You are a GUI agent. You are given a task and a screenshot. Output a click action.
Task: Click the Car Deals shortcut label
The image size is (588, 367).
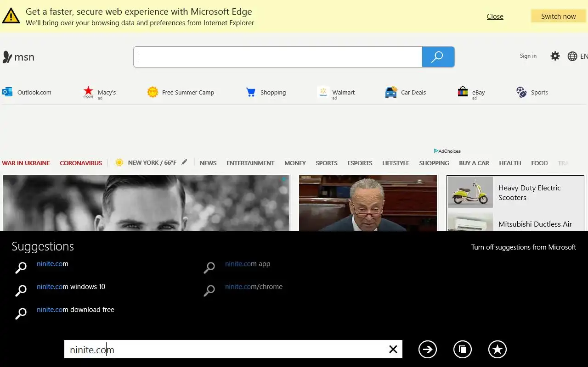[413, 92]
